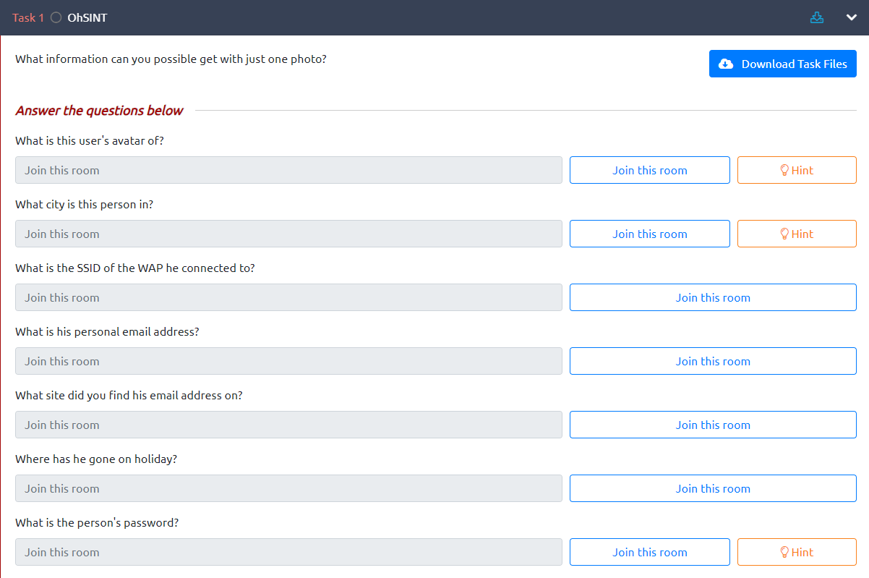This screenshot has width=869, height=578.
Task: Click the city answer input field
Action: (288, 234)
